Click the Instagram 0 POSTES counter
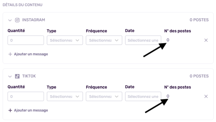Image resolution: width=216 pixels, height=122 pixels. click(x=199, y=20)
